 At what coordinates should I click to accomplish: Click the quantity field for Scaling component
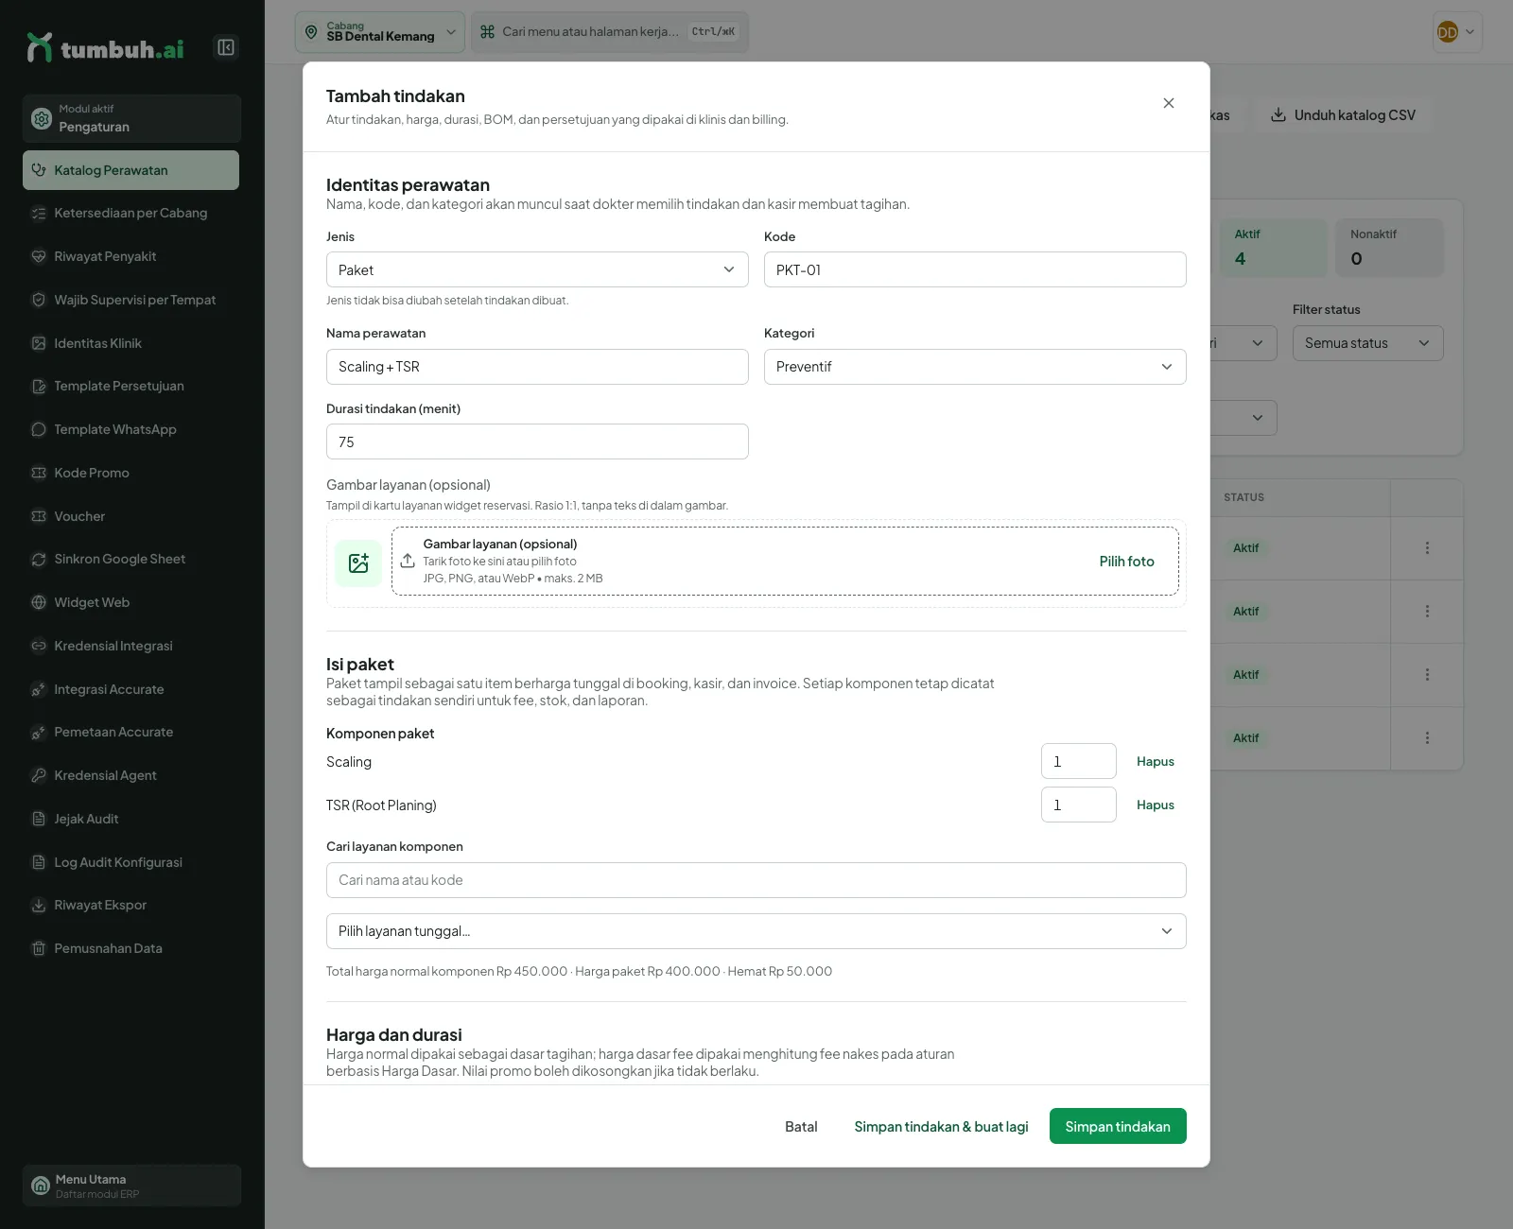1079,761
